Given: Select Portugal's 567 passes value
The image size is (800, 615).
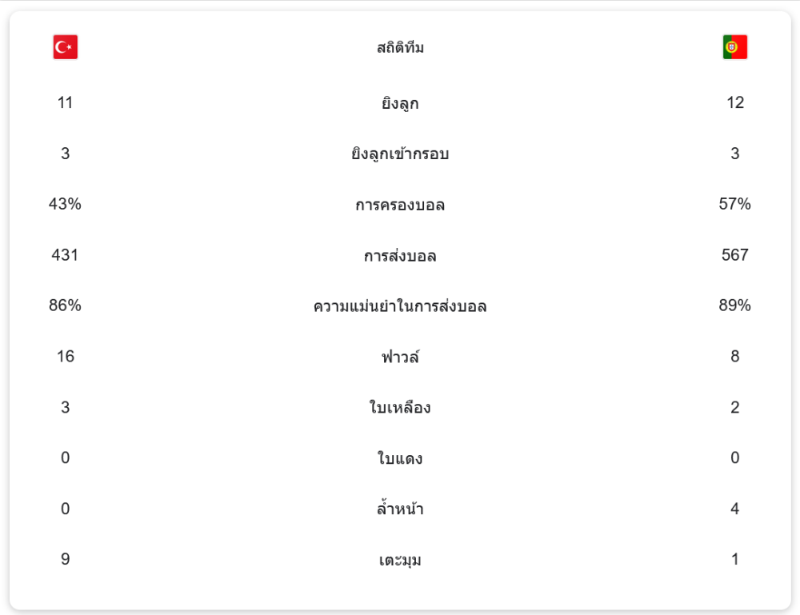Looking at the screenshot, I should (x=734, y=255).
